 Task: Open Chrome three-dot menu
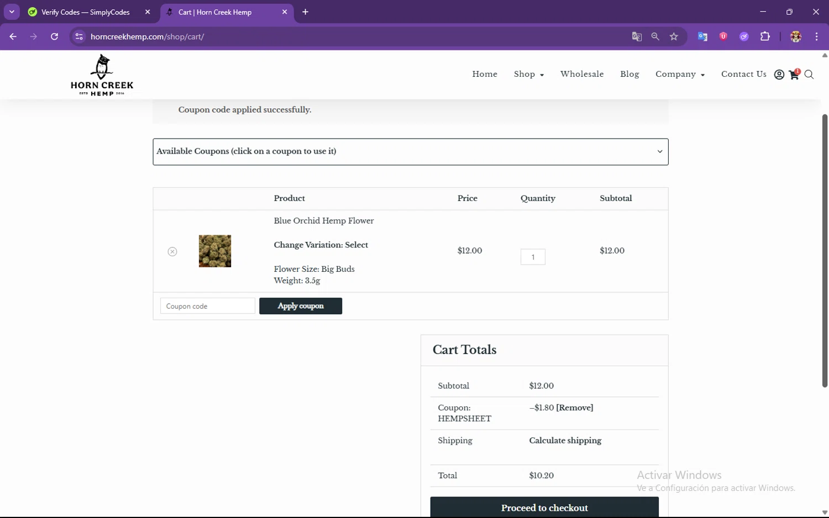[816, 36]
